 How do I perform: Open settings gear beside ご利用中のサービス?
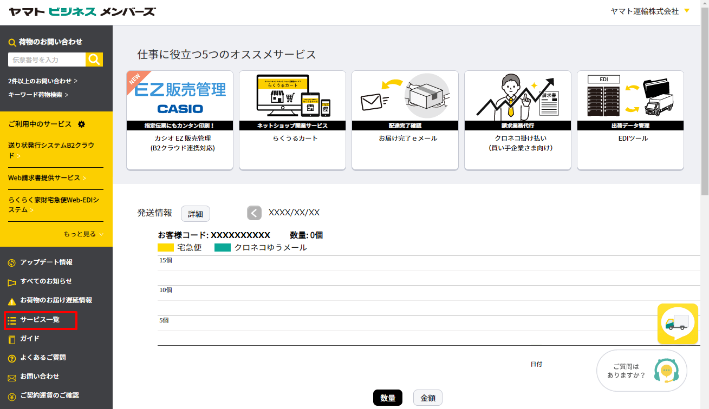[x=82, y=124]
